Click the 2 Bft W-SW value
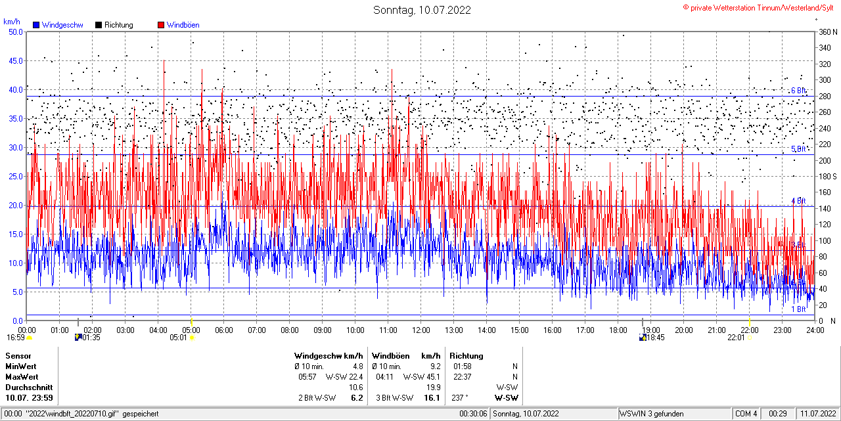This screenshot has width=841, height=421. [x=317, y=397]
